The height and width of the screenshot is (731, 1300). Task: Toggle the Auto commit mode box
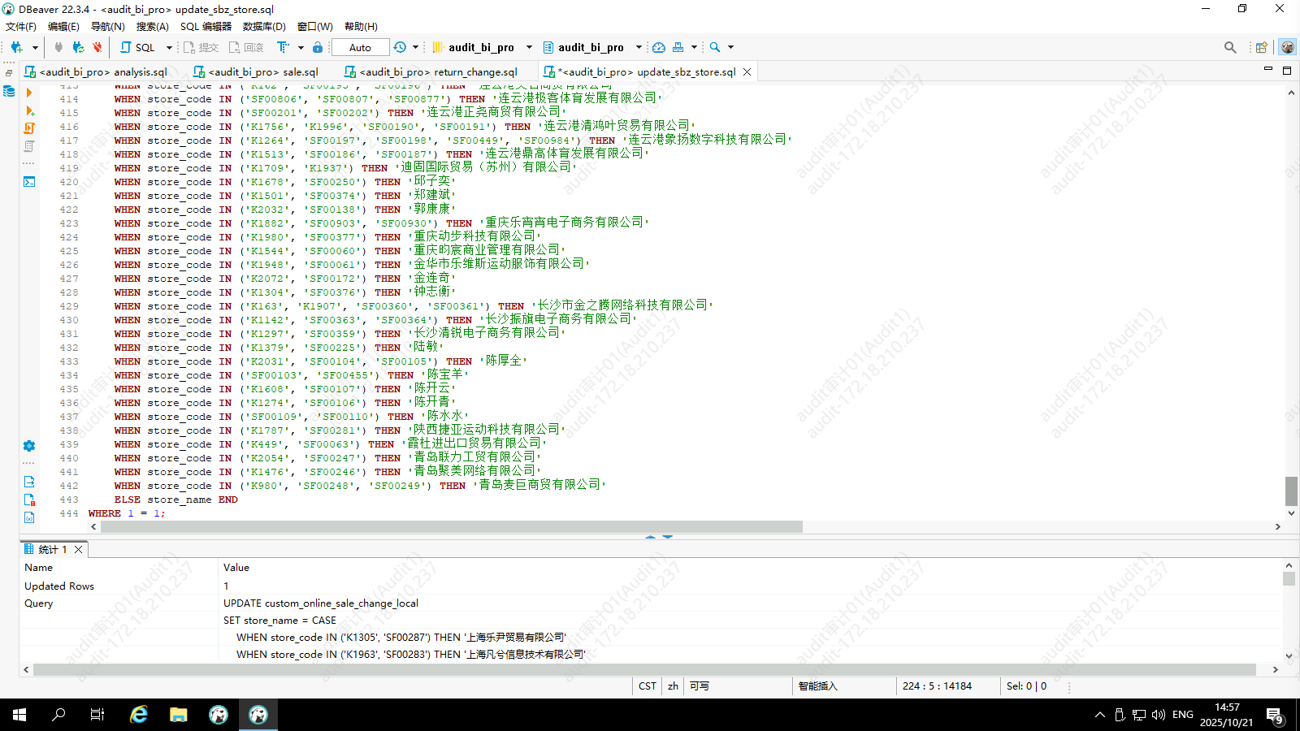[360, 48]
